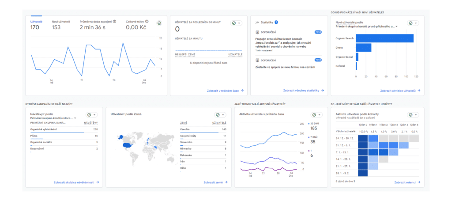Select the Celkové tržby metric tab
Screen dimensions: 452x201
pos(137,25)
